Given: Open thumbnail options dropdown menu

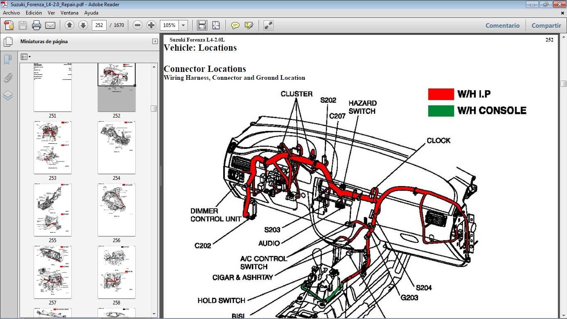Looking at the screenshot, I should tap(26, 57).
